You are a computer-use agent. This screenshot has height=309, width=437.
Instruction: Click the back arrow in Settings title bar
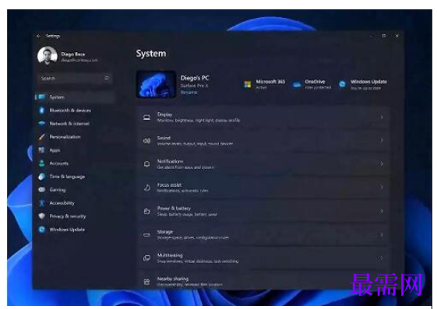click(38, 36)
